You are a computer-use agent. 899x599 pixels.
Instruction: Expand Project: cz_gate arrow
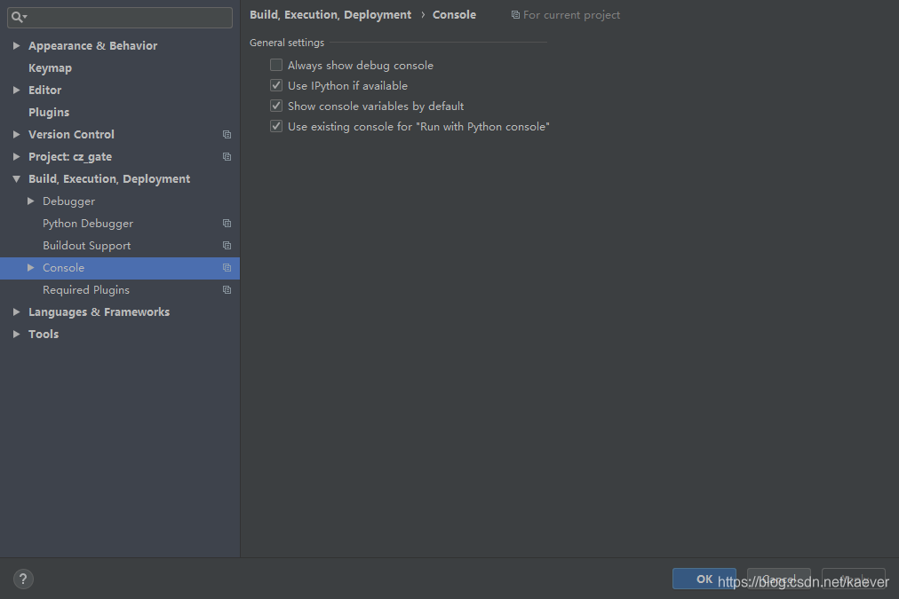(17, 157)
